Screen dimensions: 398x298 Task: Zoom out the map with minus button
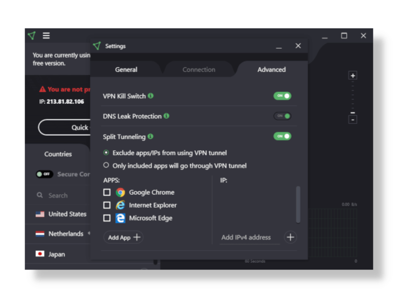click(x=353, y=119)
